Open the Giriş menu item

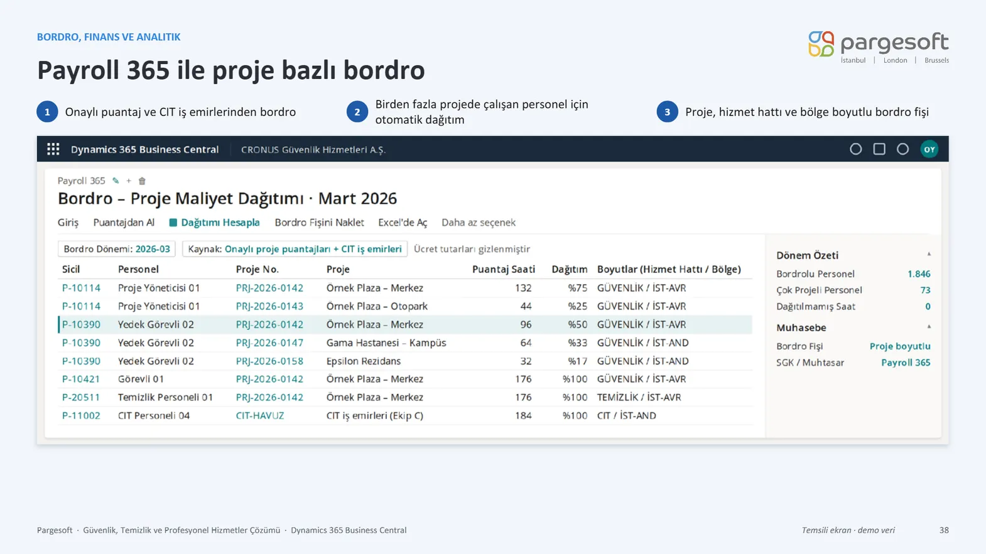(x=68, y=223)
